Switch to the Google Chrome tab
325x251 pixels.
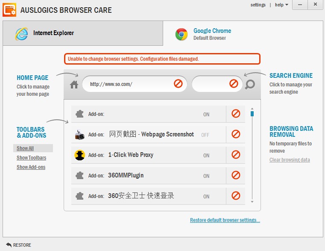point(243,33)
